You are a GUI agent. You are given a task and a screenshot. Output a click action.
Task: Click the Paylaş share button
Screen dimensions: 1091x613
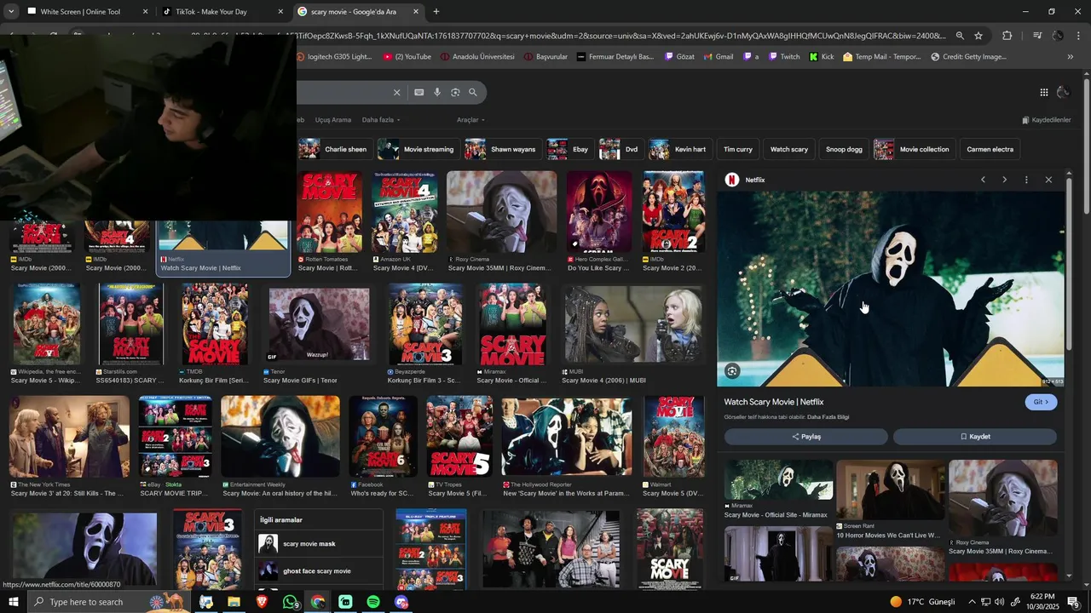click(806, 437)
